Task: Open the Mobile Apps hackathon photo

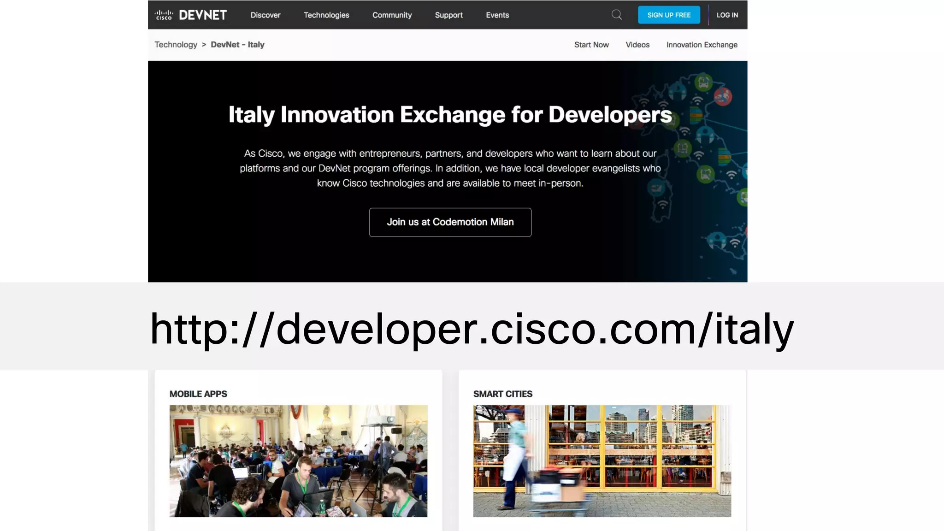Action: [x=298, y=461]
